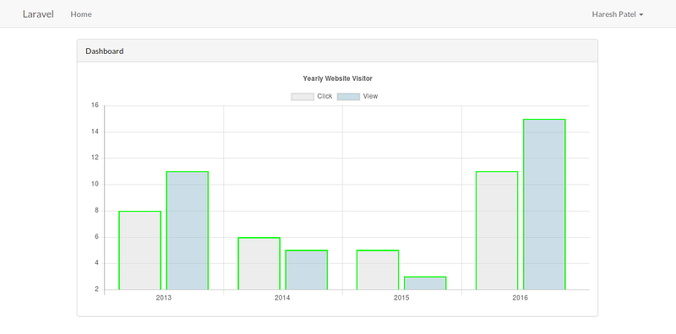Hide the Click dataset via legend label

[324, 96]
